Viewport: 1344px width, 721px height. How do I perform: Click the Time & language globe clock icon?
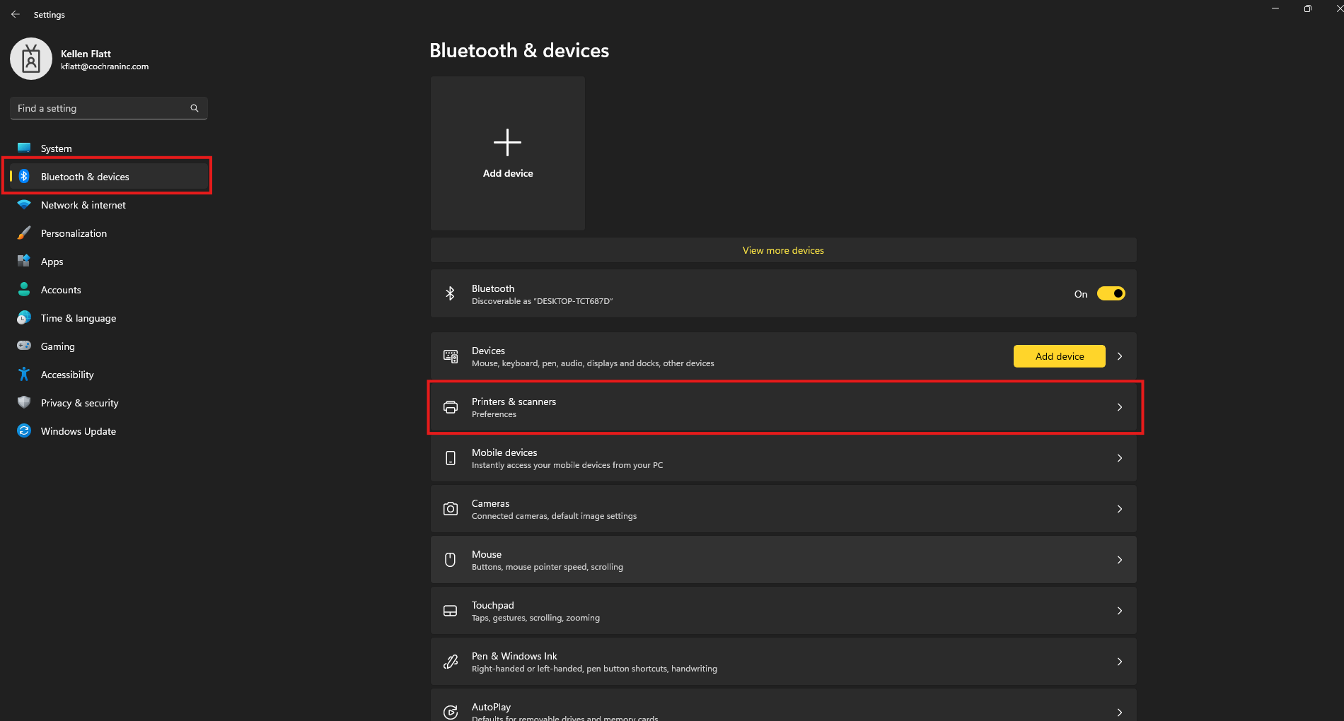pyautogui.click(x=24, y=317)
